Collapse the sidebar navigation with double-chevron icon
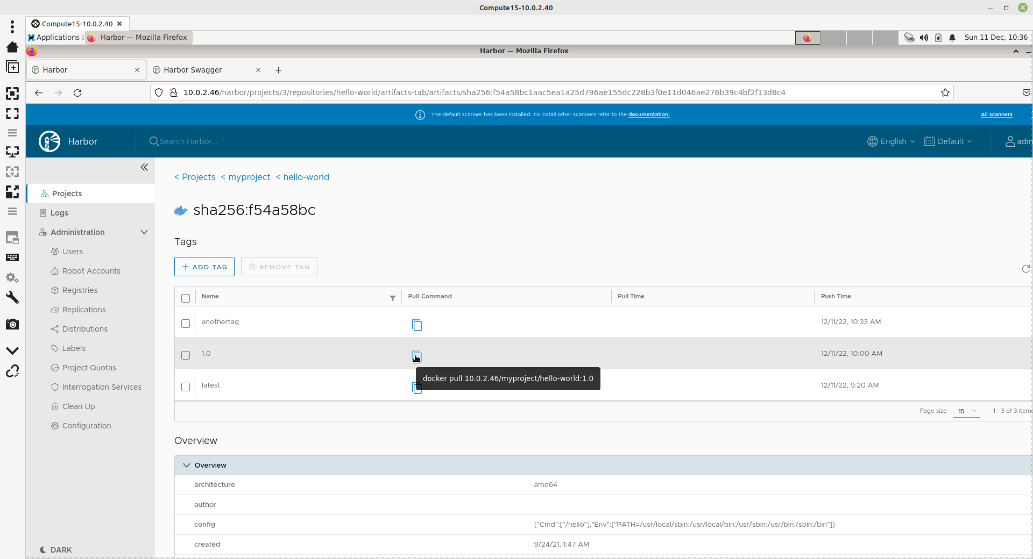This screenshot has height=559, width=1033. pyautogui.click(x=144, y=167)
